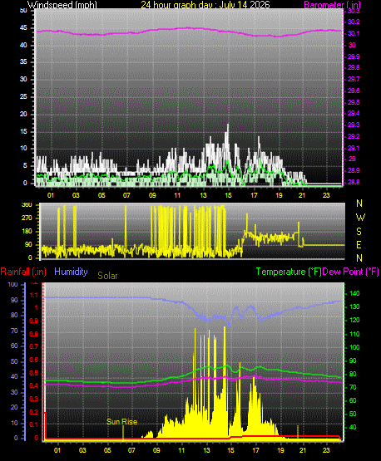
Task: Click the Temperature (°F) legend label
Action: 289,272
